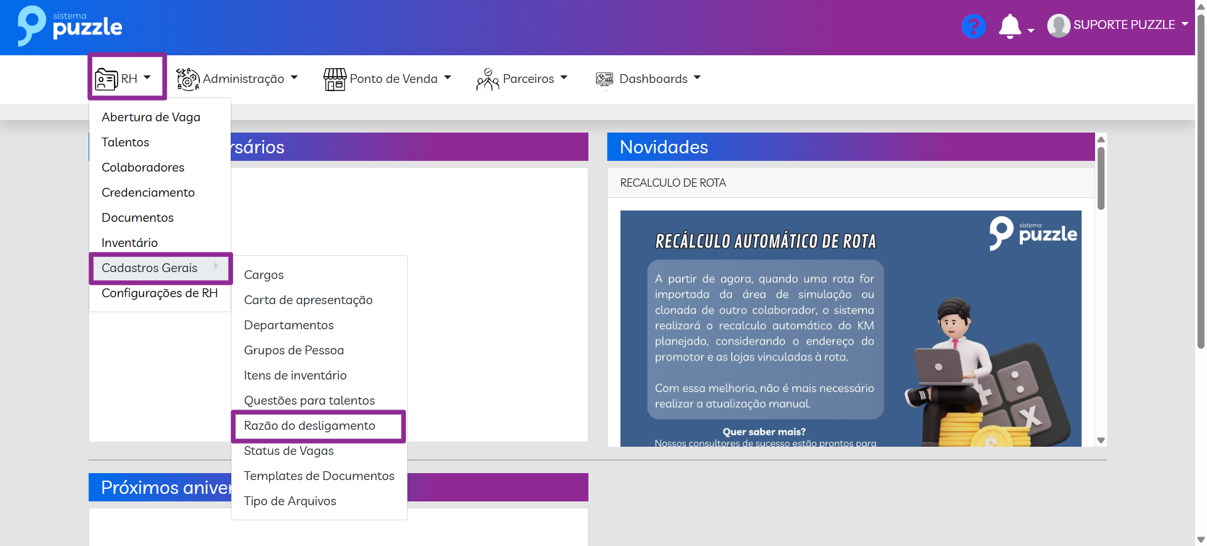Click the user avatar icon

(1058, 26)
